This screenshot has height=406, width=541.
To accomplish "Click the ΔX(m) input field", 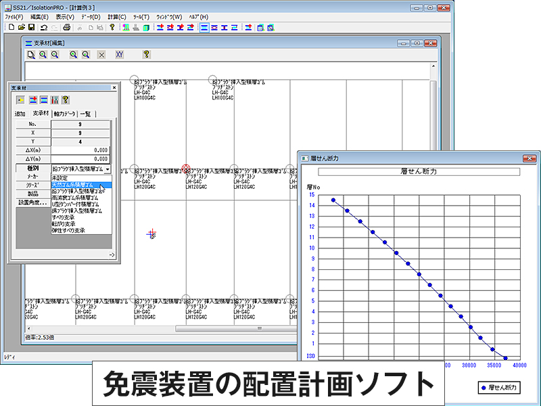I will click(x=81, y=150).
